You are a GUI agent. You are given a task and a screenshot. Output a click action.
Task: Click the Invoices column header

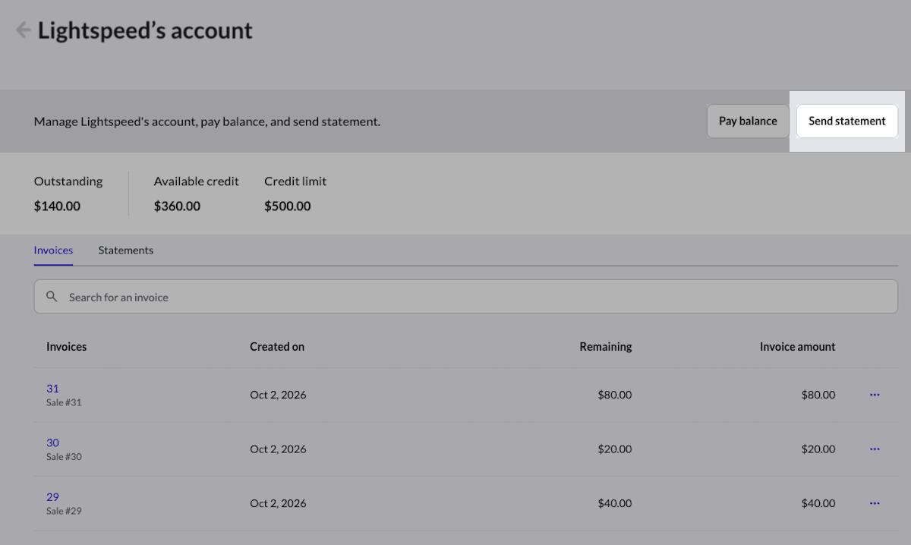click(67, 347)
